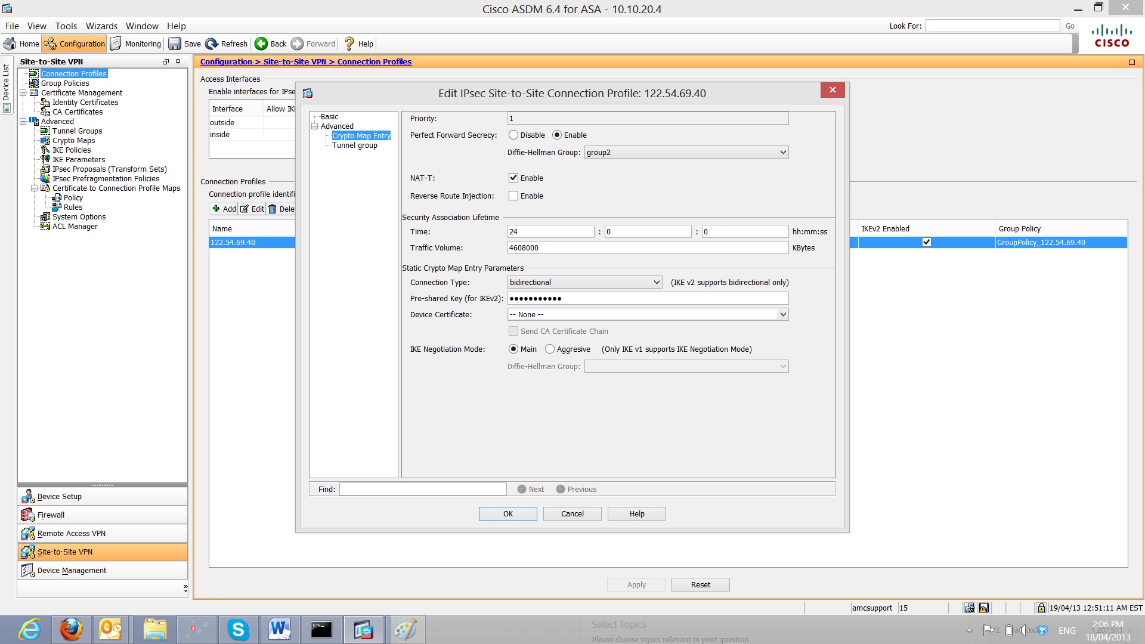Select Enable for Perfect Forward Secrecy
1145x644 pixels.
pyautogui.click(x=557, y=135)
